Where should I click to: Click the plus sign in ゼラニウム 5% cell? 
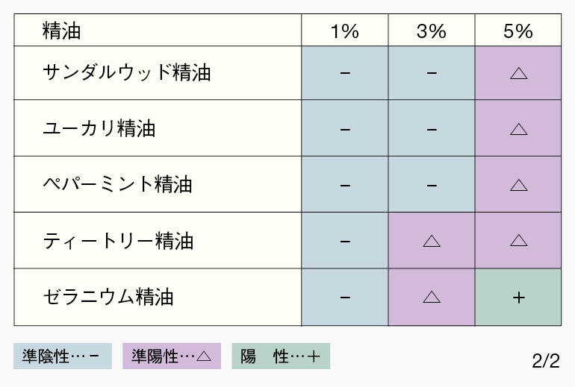(x=518, y=298)
